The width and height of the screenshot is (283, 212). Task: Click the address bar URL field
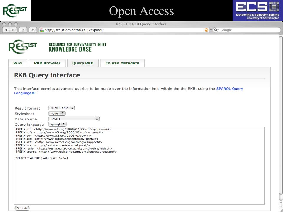point(124,30)
